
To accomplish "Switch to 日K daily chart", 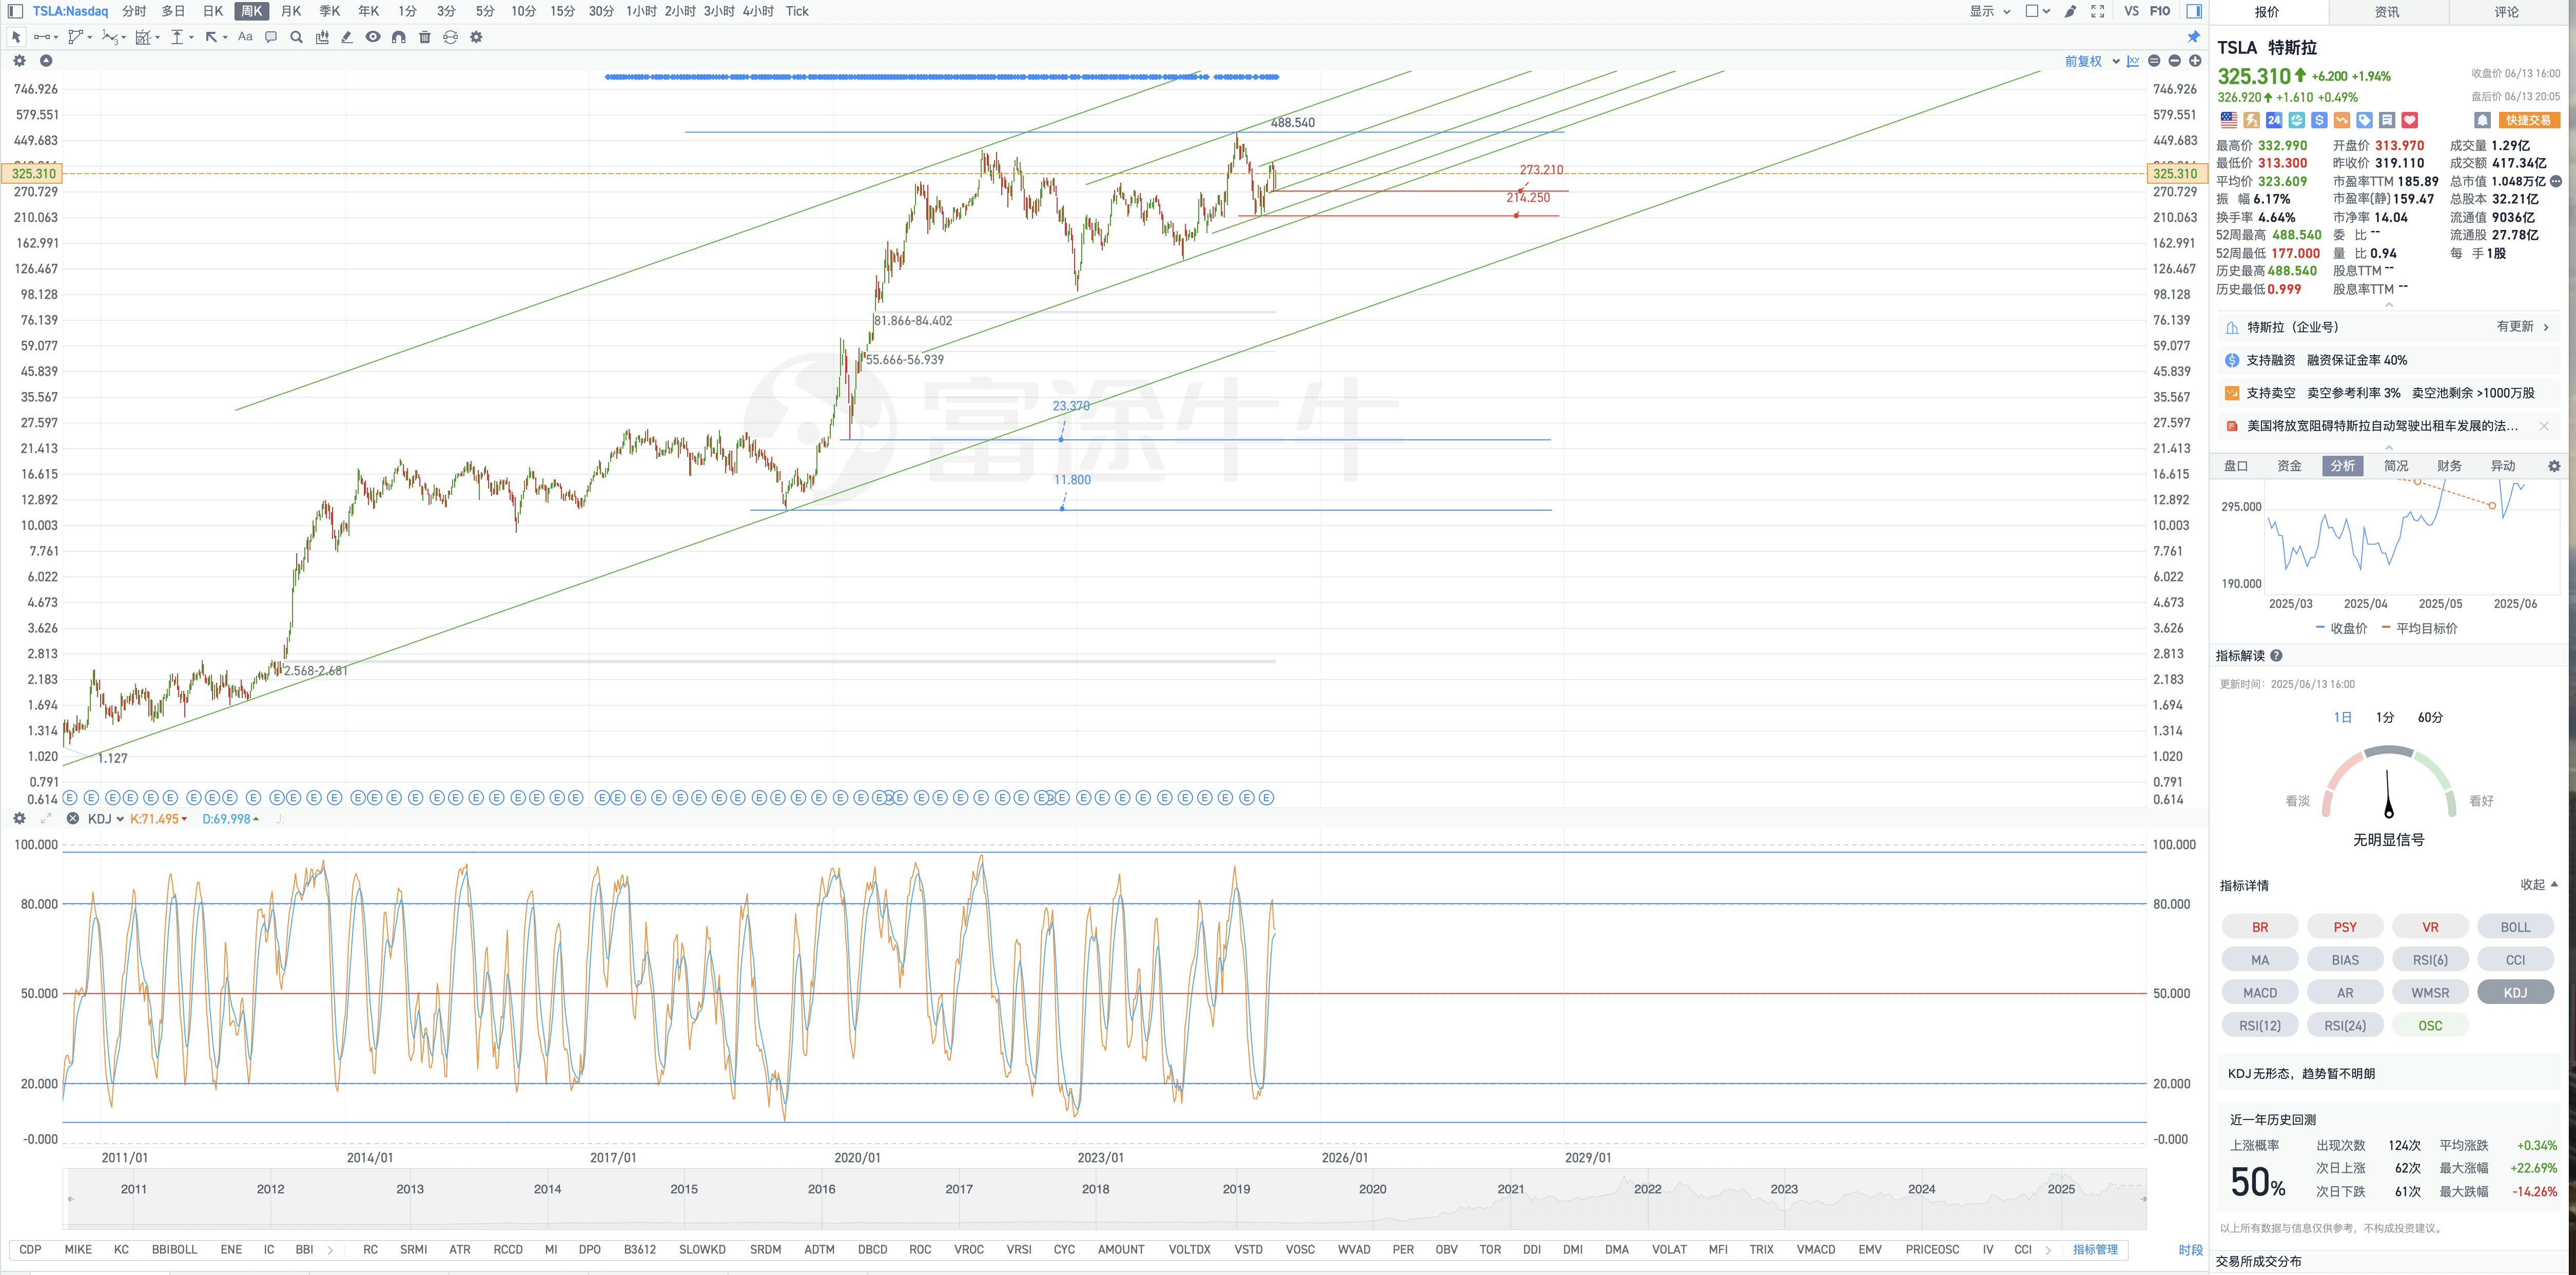I will tap(213, 11).
